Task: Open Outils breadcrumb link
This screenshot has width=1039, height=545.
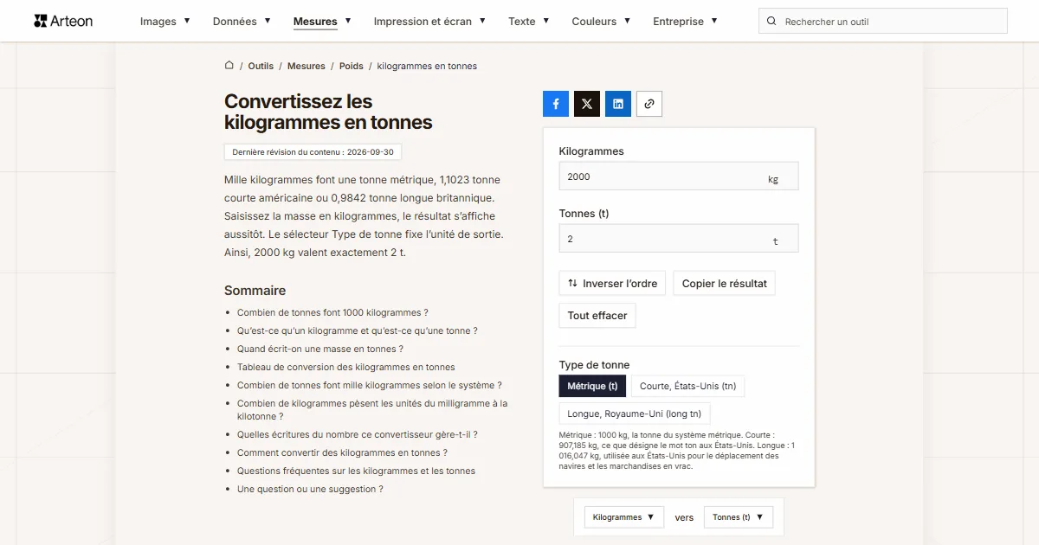Action: (x=261, y=66)
